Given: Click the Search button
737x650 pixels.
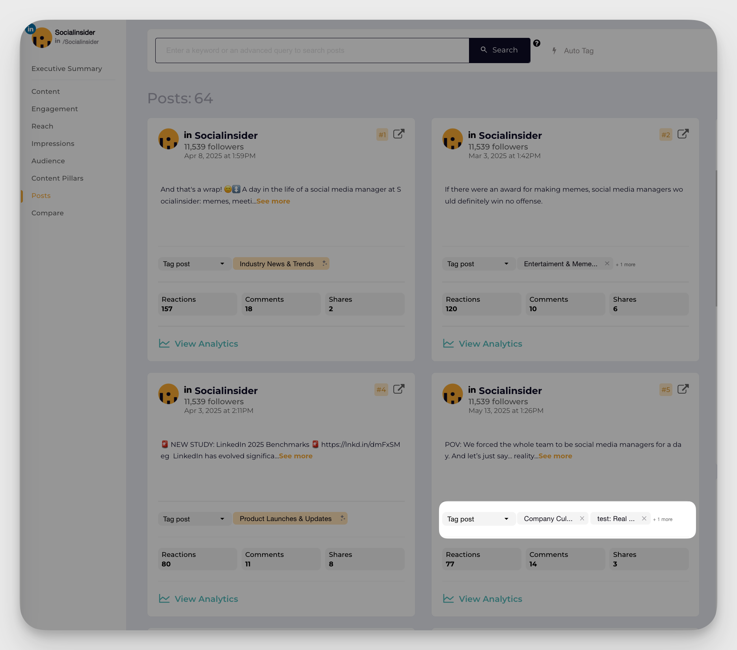Looking at the screenshot, I should point(499,50).
